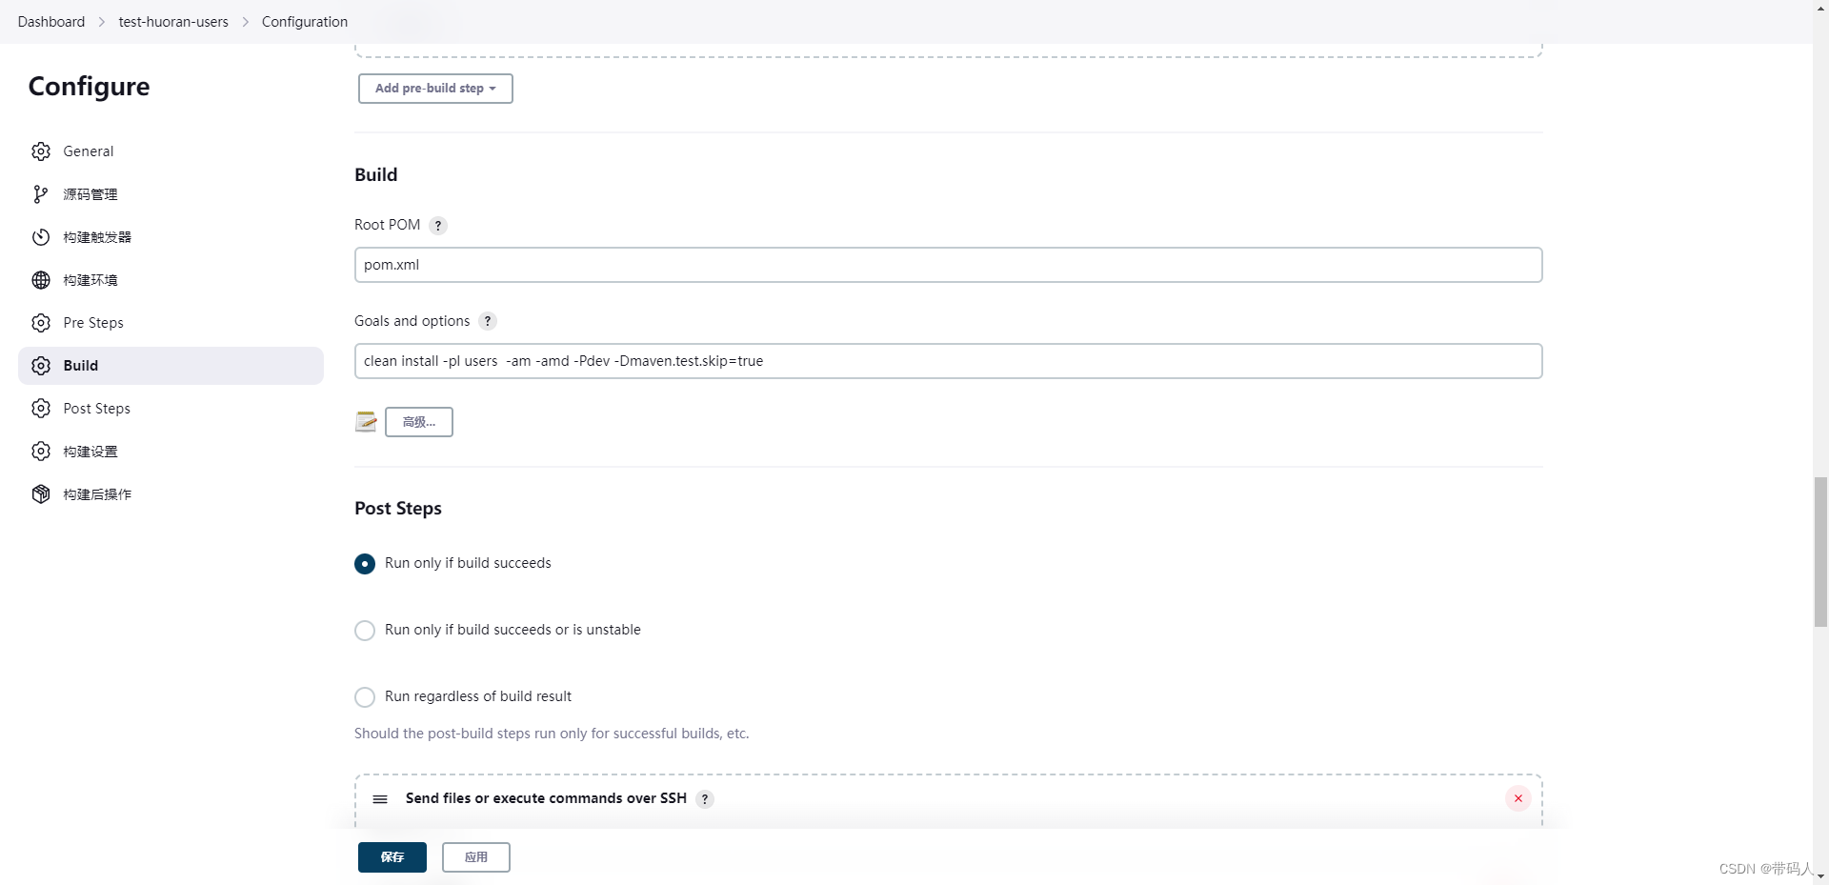Click the 应用 apply button
Viewport: 1829px width, 885px height.
click(476, 857)
